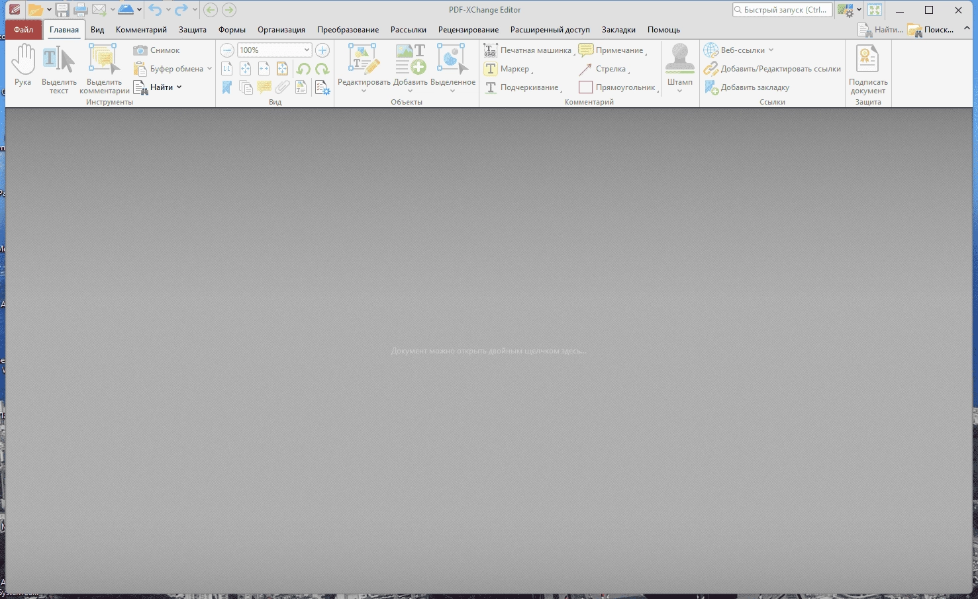The height and width of the screenshot is (599, 978).
Task: Switch to the Формы tab
Action: tap(232, 30)
